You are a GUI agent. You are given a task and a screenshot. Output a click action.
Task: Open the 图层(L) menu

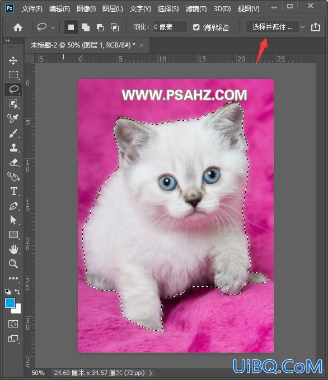tap(113, 9)
